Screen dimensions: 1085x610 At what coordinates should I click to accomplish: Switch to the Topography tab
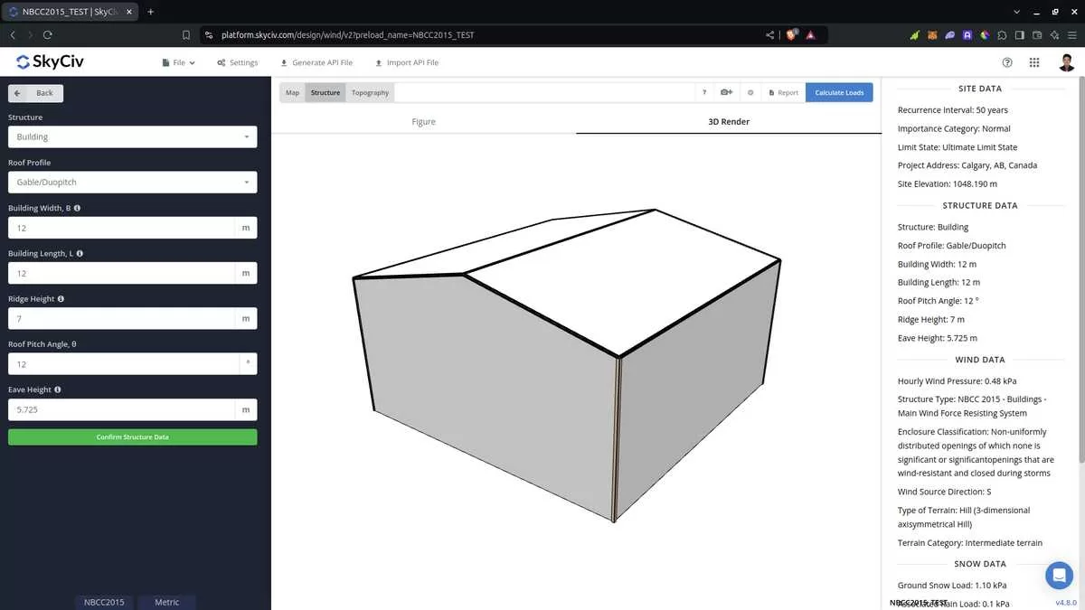click(370, 91)
